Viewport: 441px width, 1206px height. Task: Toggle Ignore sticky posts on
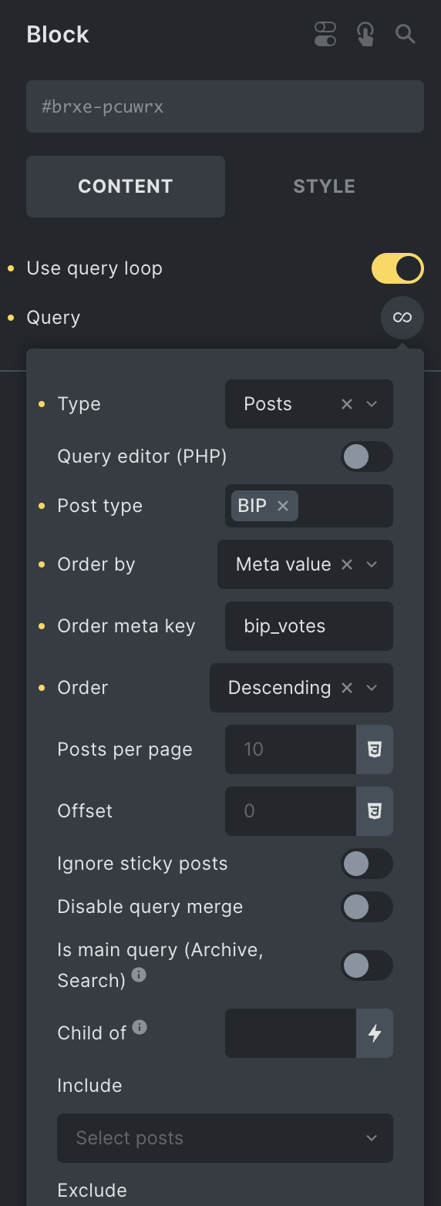pos(367,864)
